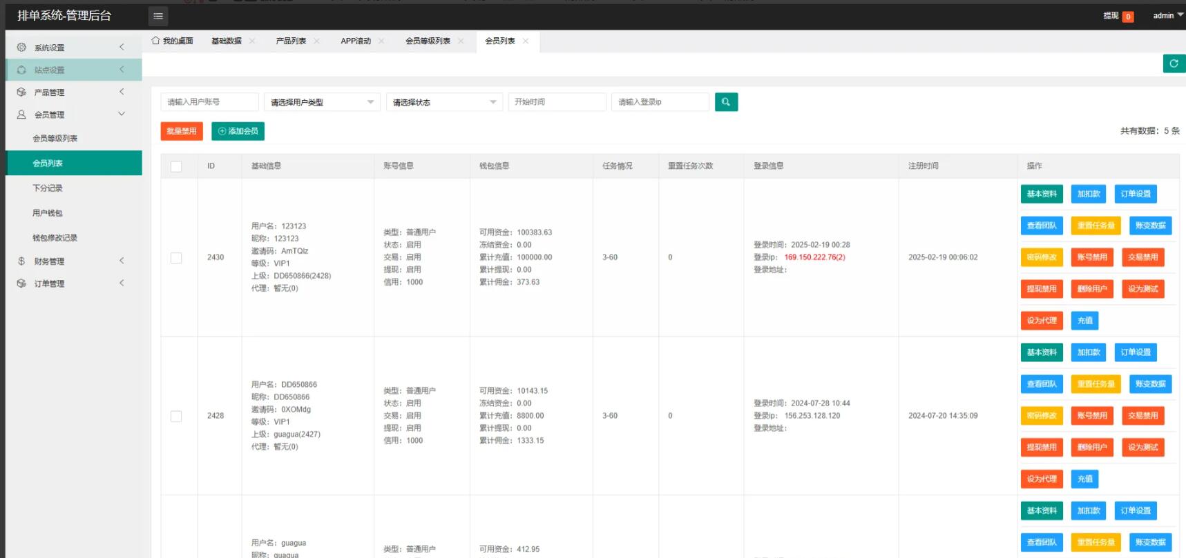Open the 请选择用户类型 dropdown

(322, 102)
